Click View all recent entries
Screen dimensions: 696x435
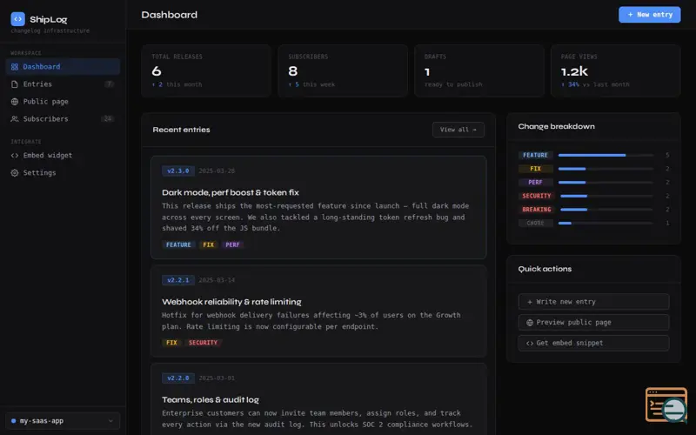(x=458, y=130)
